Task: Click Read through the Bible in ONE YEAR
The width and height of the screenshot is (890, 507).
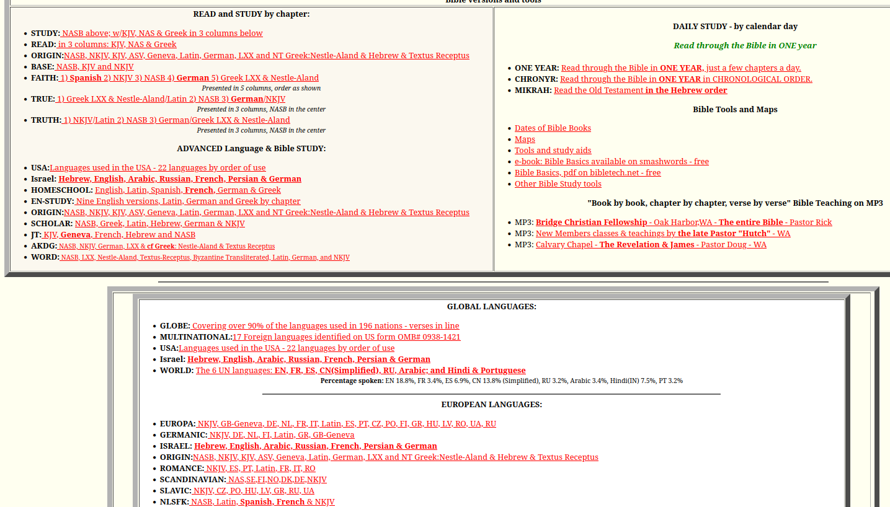Action: coord(680,68)
